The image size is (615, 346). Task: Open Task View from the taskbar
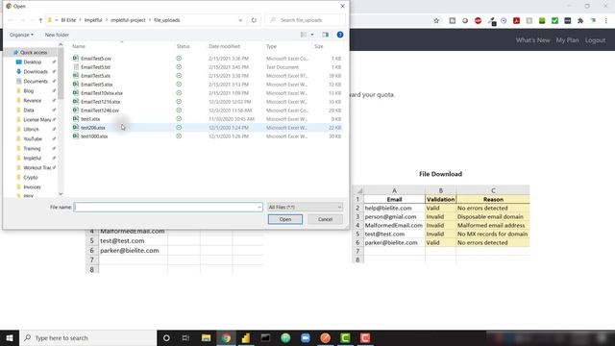185,337
